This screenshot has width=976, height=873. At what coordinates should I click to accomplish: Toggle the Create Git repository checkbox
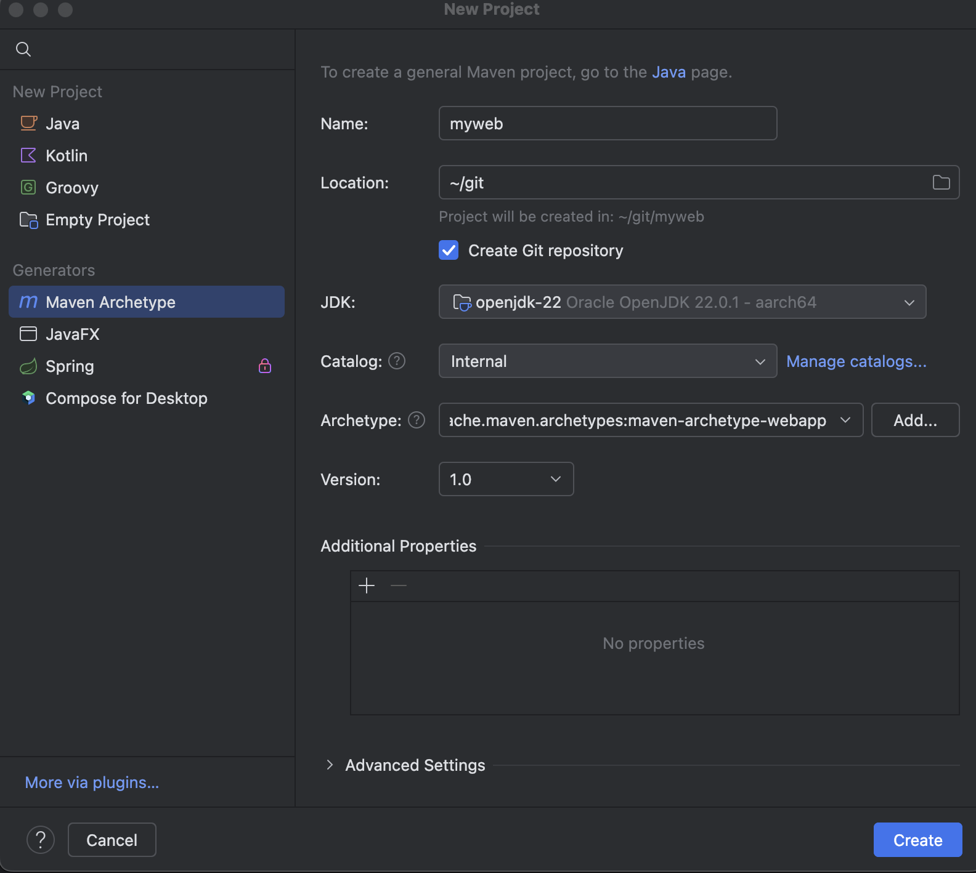coord(449,251)
